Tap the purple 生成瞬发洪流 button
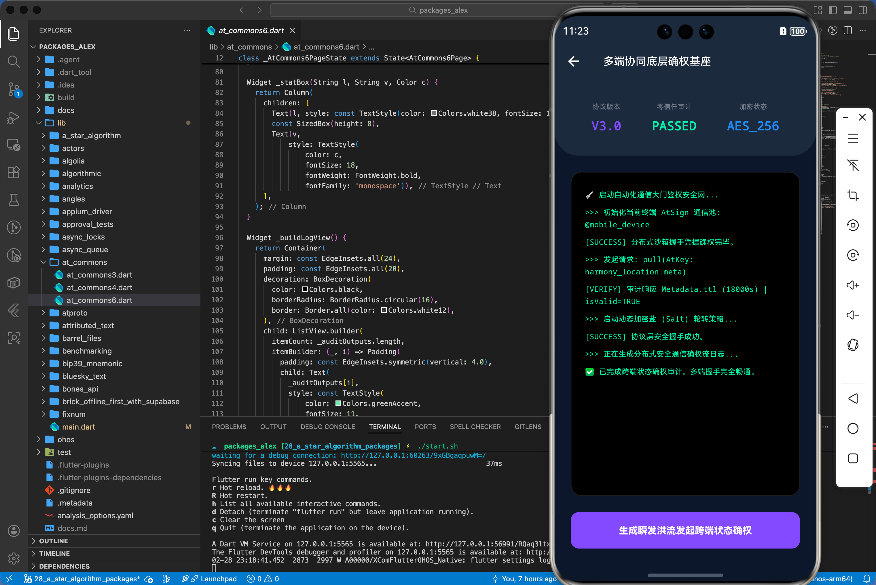Image resolution: width=876 pixels, height=585 pixels. click(x=685, y=530)
